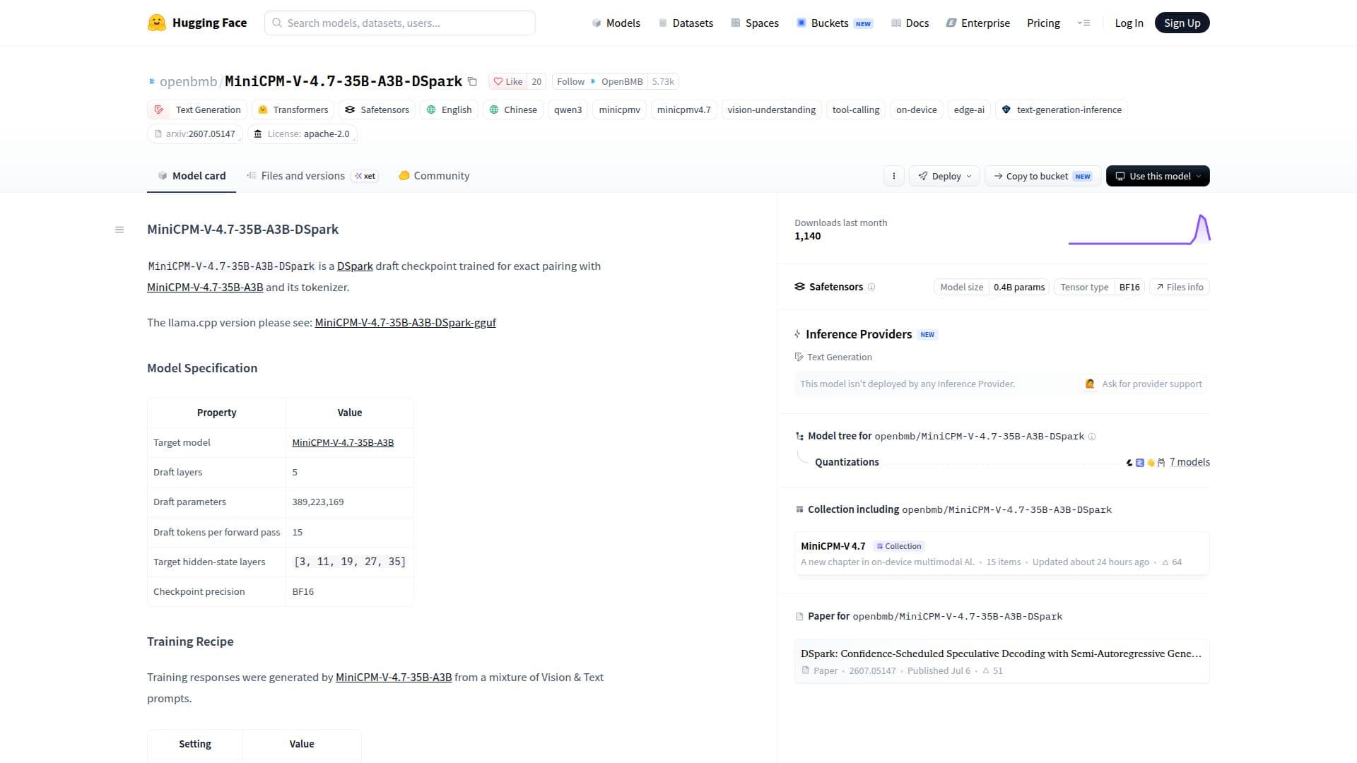
Task: Open the table of contents icon
Action: coord(119,230)
